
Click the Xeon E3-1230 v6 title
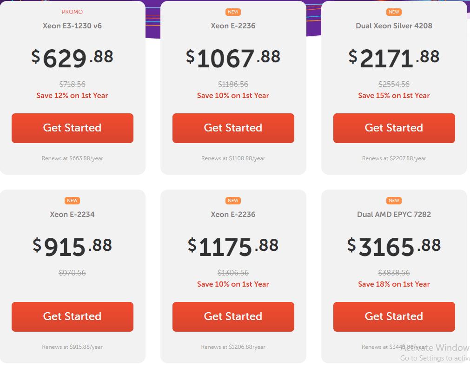click(x=72, y=26)
